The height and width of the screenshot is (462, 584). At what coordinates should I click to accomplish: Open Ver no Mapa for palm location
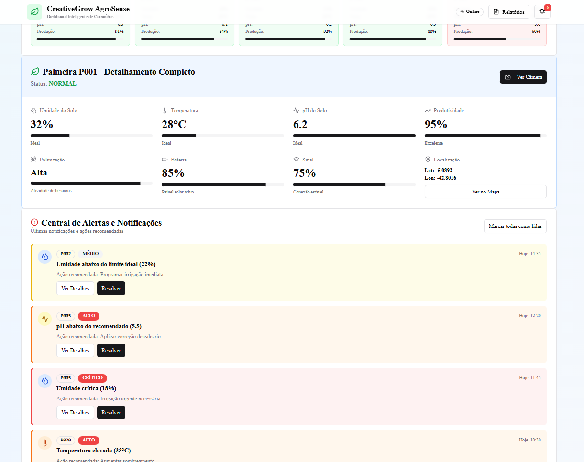pyautogui.click(x=485, y=192)
